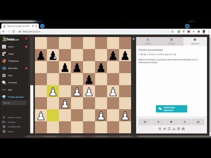Click the blue circle icon above toolbar
Viewport: 211px width, 158px height.
tap(187, 26)
